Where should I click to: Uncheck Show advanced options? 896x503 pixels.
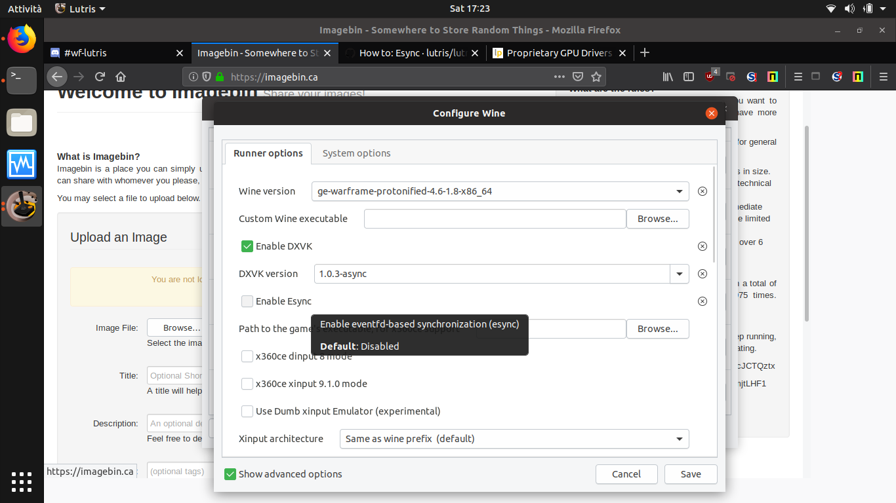click(230, 474)
